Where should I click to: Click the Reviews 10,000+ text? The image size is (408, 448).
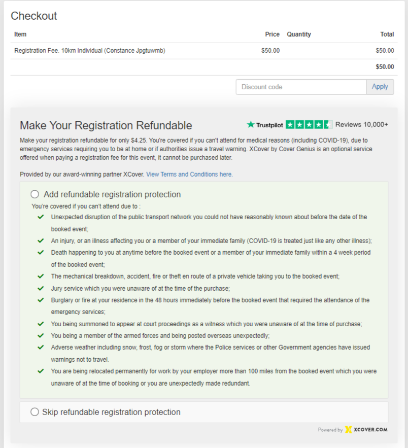pos(362,124)
